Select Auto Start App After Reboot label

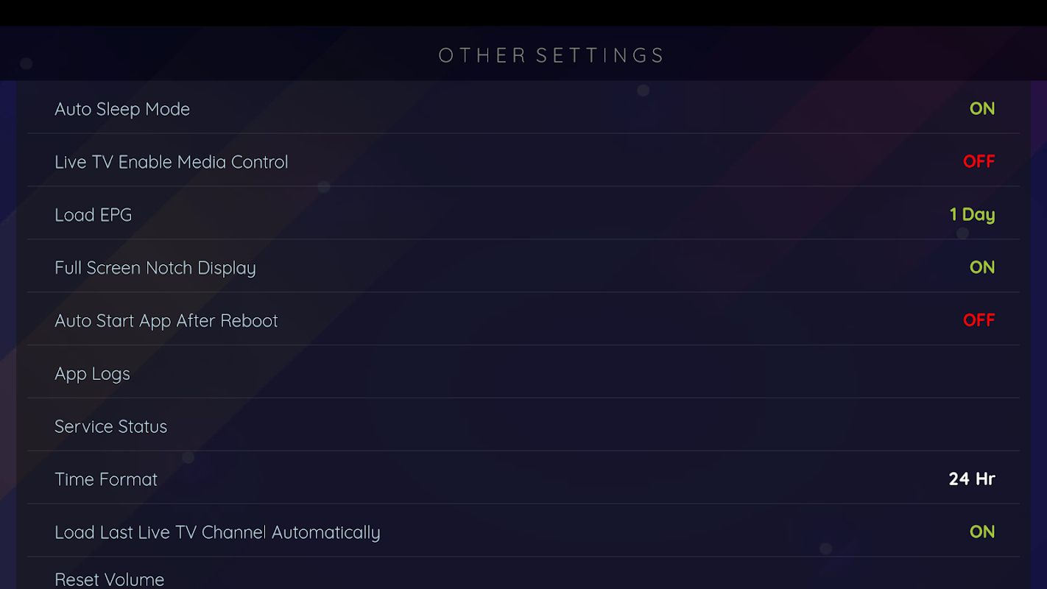coord(166,321)
